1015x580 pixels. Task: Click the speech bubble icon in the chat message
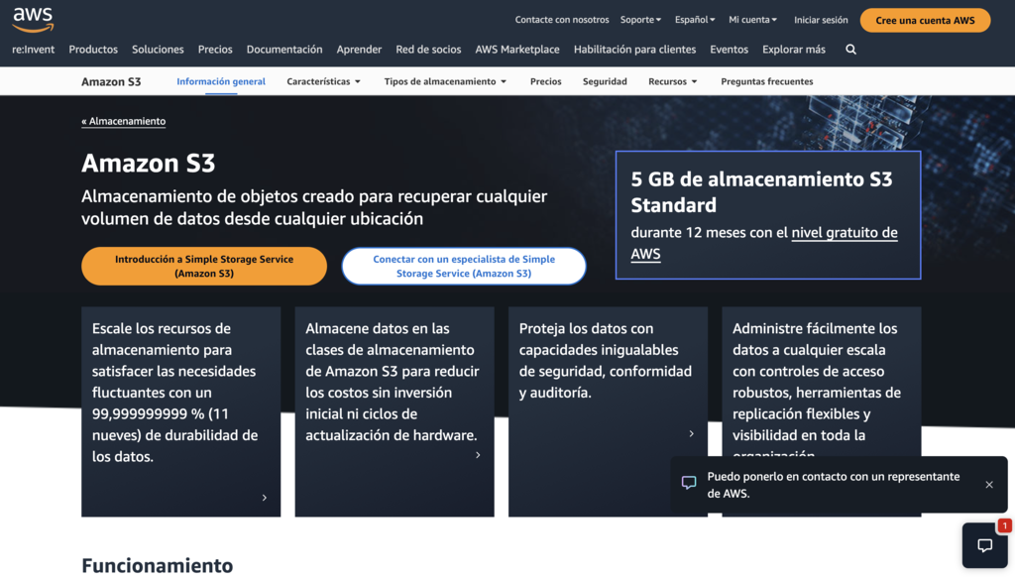click(690, 483)
